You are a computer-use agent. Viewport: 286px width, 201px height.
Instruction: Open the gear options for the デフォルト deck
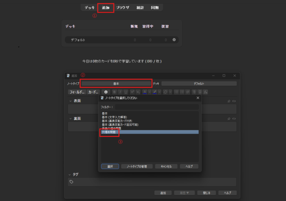click(174, 40)
